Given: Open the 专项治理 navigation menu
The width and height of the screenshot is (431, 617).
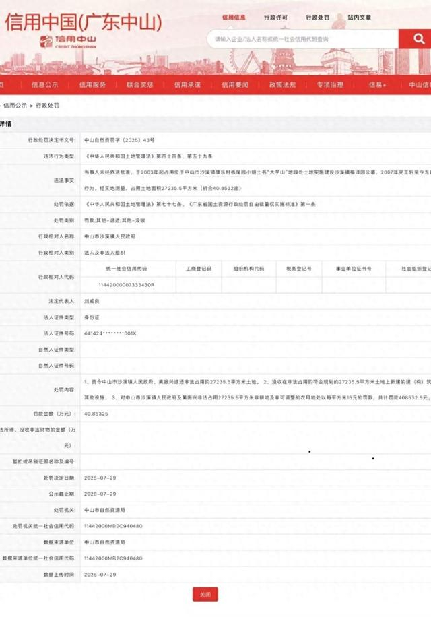Looking at the screenshot, I should click(330, 85).
